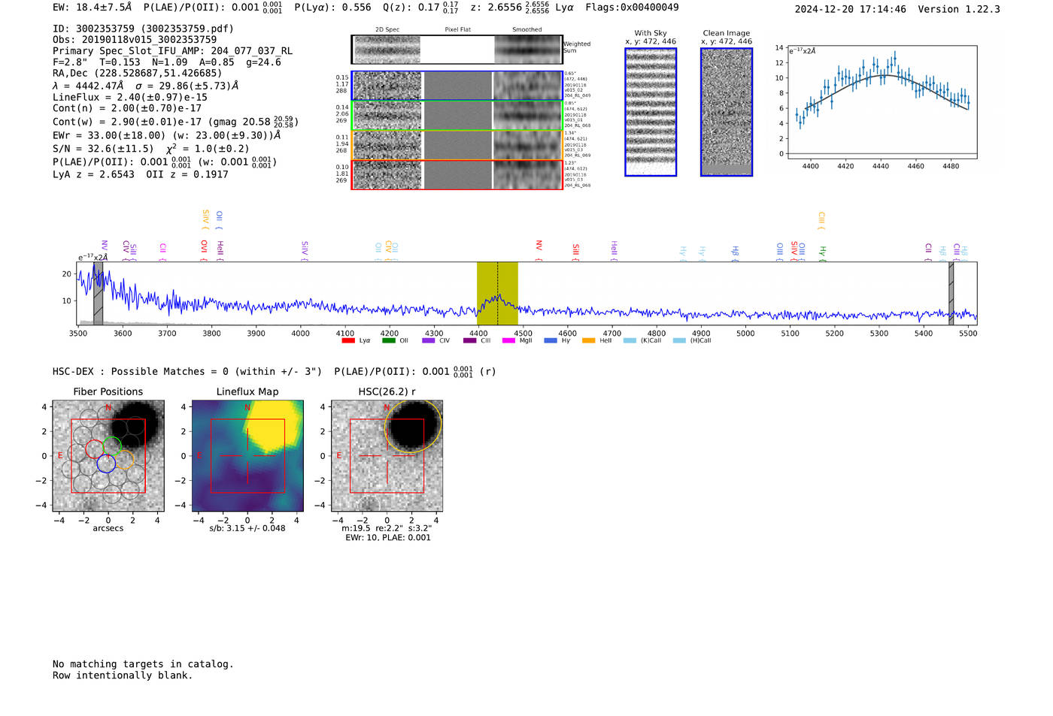Screen dimensions: 1053x716
Task: Click the EW: 18.4±7.5Å header value
Action: [93, 8]
